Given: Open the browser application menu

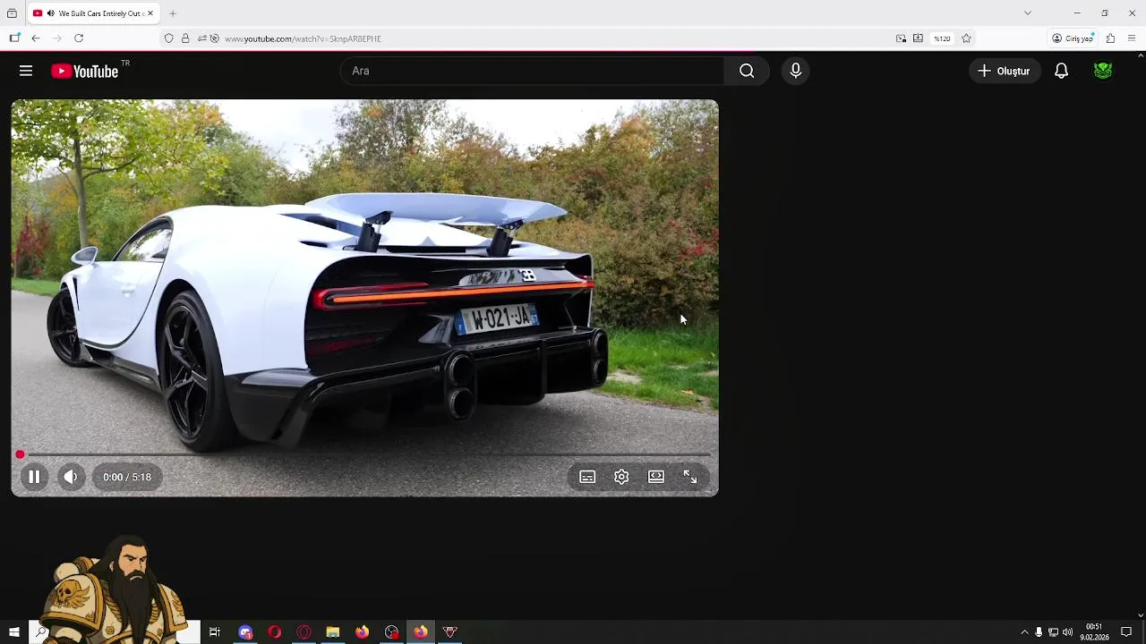Looking at the screenshot, I should (1132, 38).
